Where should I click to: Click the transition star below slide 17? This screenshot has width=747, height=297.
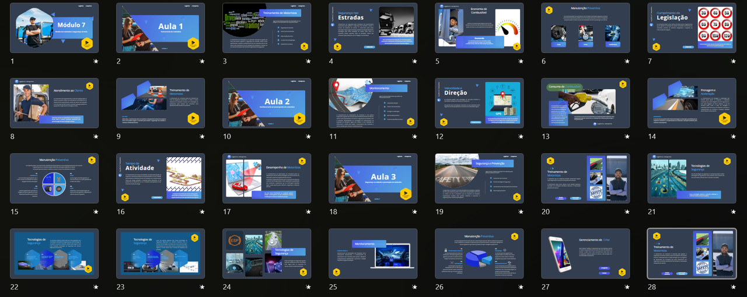coord(308,212)
